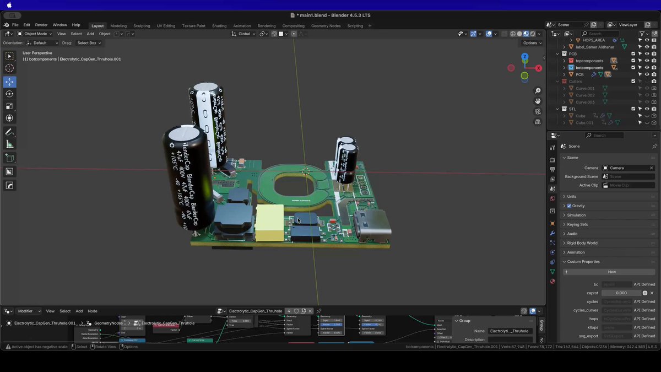
Task: Select the Rotate tool in toolbar
Action: point(9,94)
